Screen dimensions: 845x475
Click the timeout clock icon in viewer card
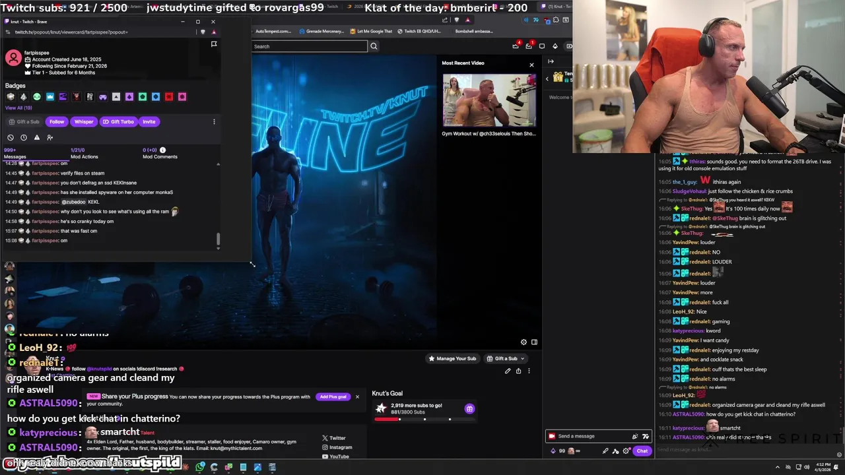click(x=24, y=137)
